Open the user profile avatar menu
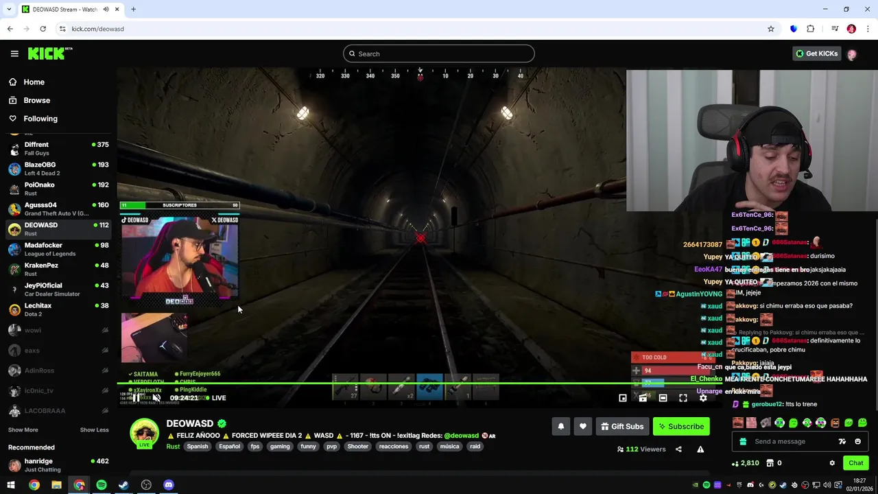 click(x=852, y=54)
